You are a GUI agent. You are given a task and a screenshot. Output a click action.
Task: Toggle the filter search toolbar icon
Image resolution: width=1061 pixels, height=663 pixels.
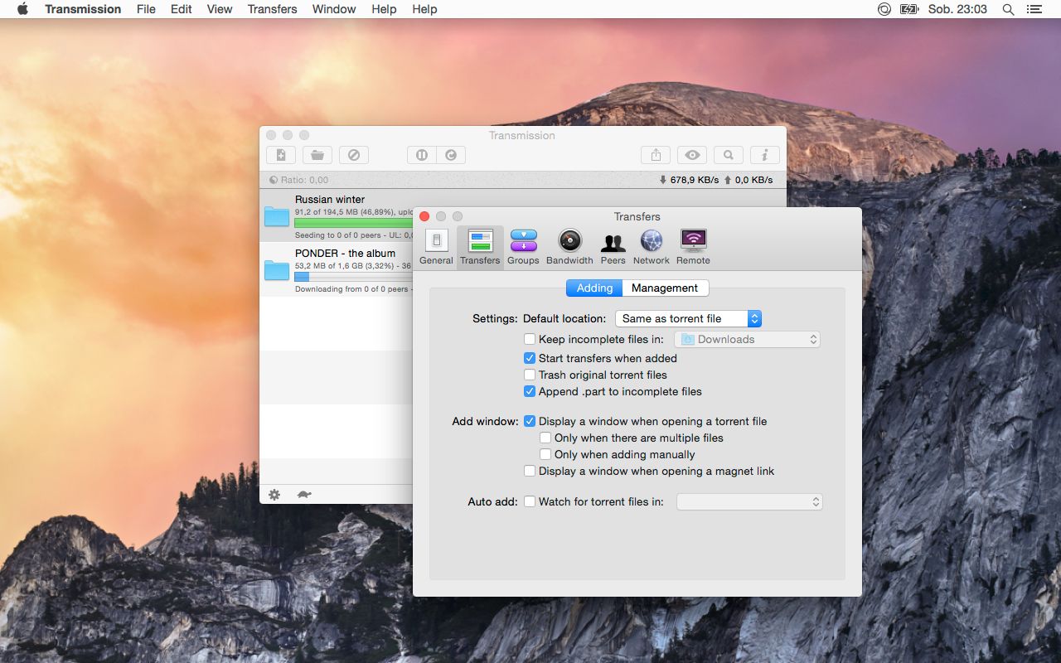click(729, 155)
